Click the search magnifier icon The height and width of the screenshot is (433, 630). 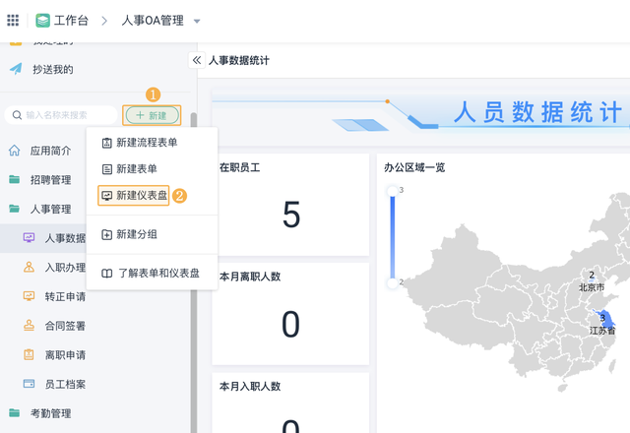pos(17,115)
